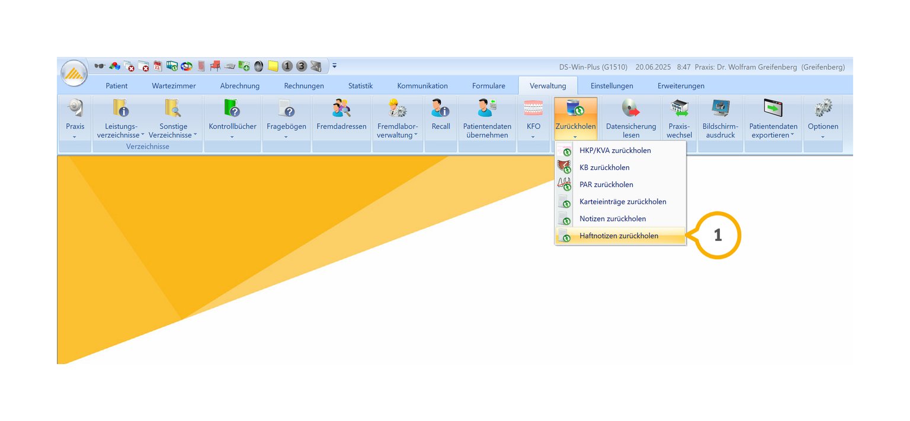
Task: Click the red armchair icon in quick toolbar
Action: [215, 66]
